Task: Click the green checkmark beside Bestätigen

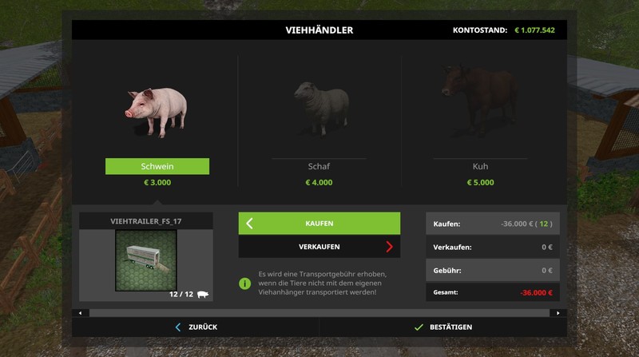Action: tap(419, 327)
